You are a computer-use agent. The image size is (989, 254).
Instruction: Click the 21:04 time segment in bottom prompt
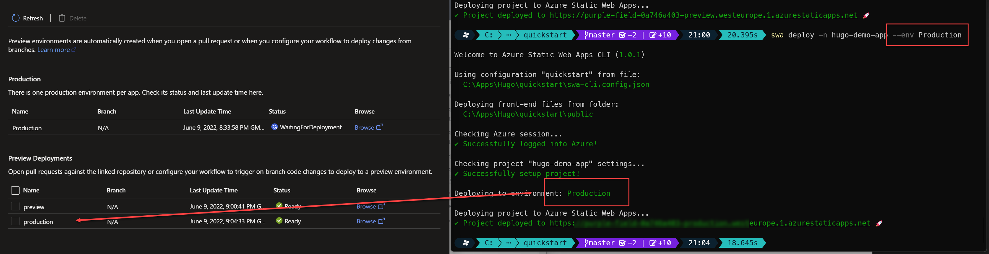point(699,243)
